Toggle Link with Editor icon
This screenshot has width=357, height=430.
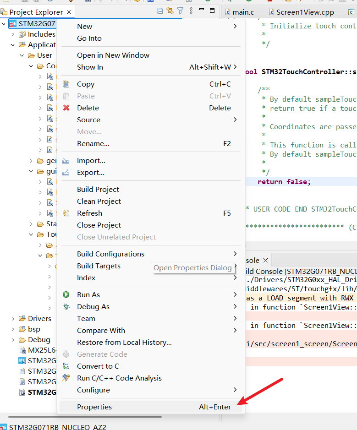[x=170, y=11]
